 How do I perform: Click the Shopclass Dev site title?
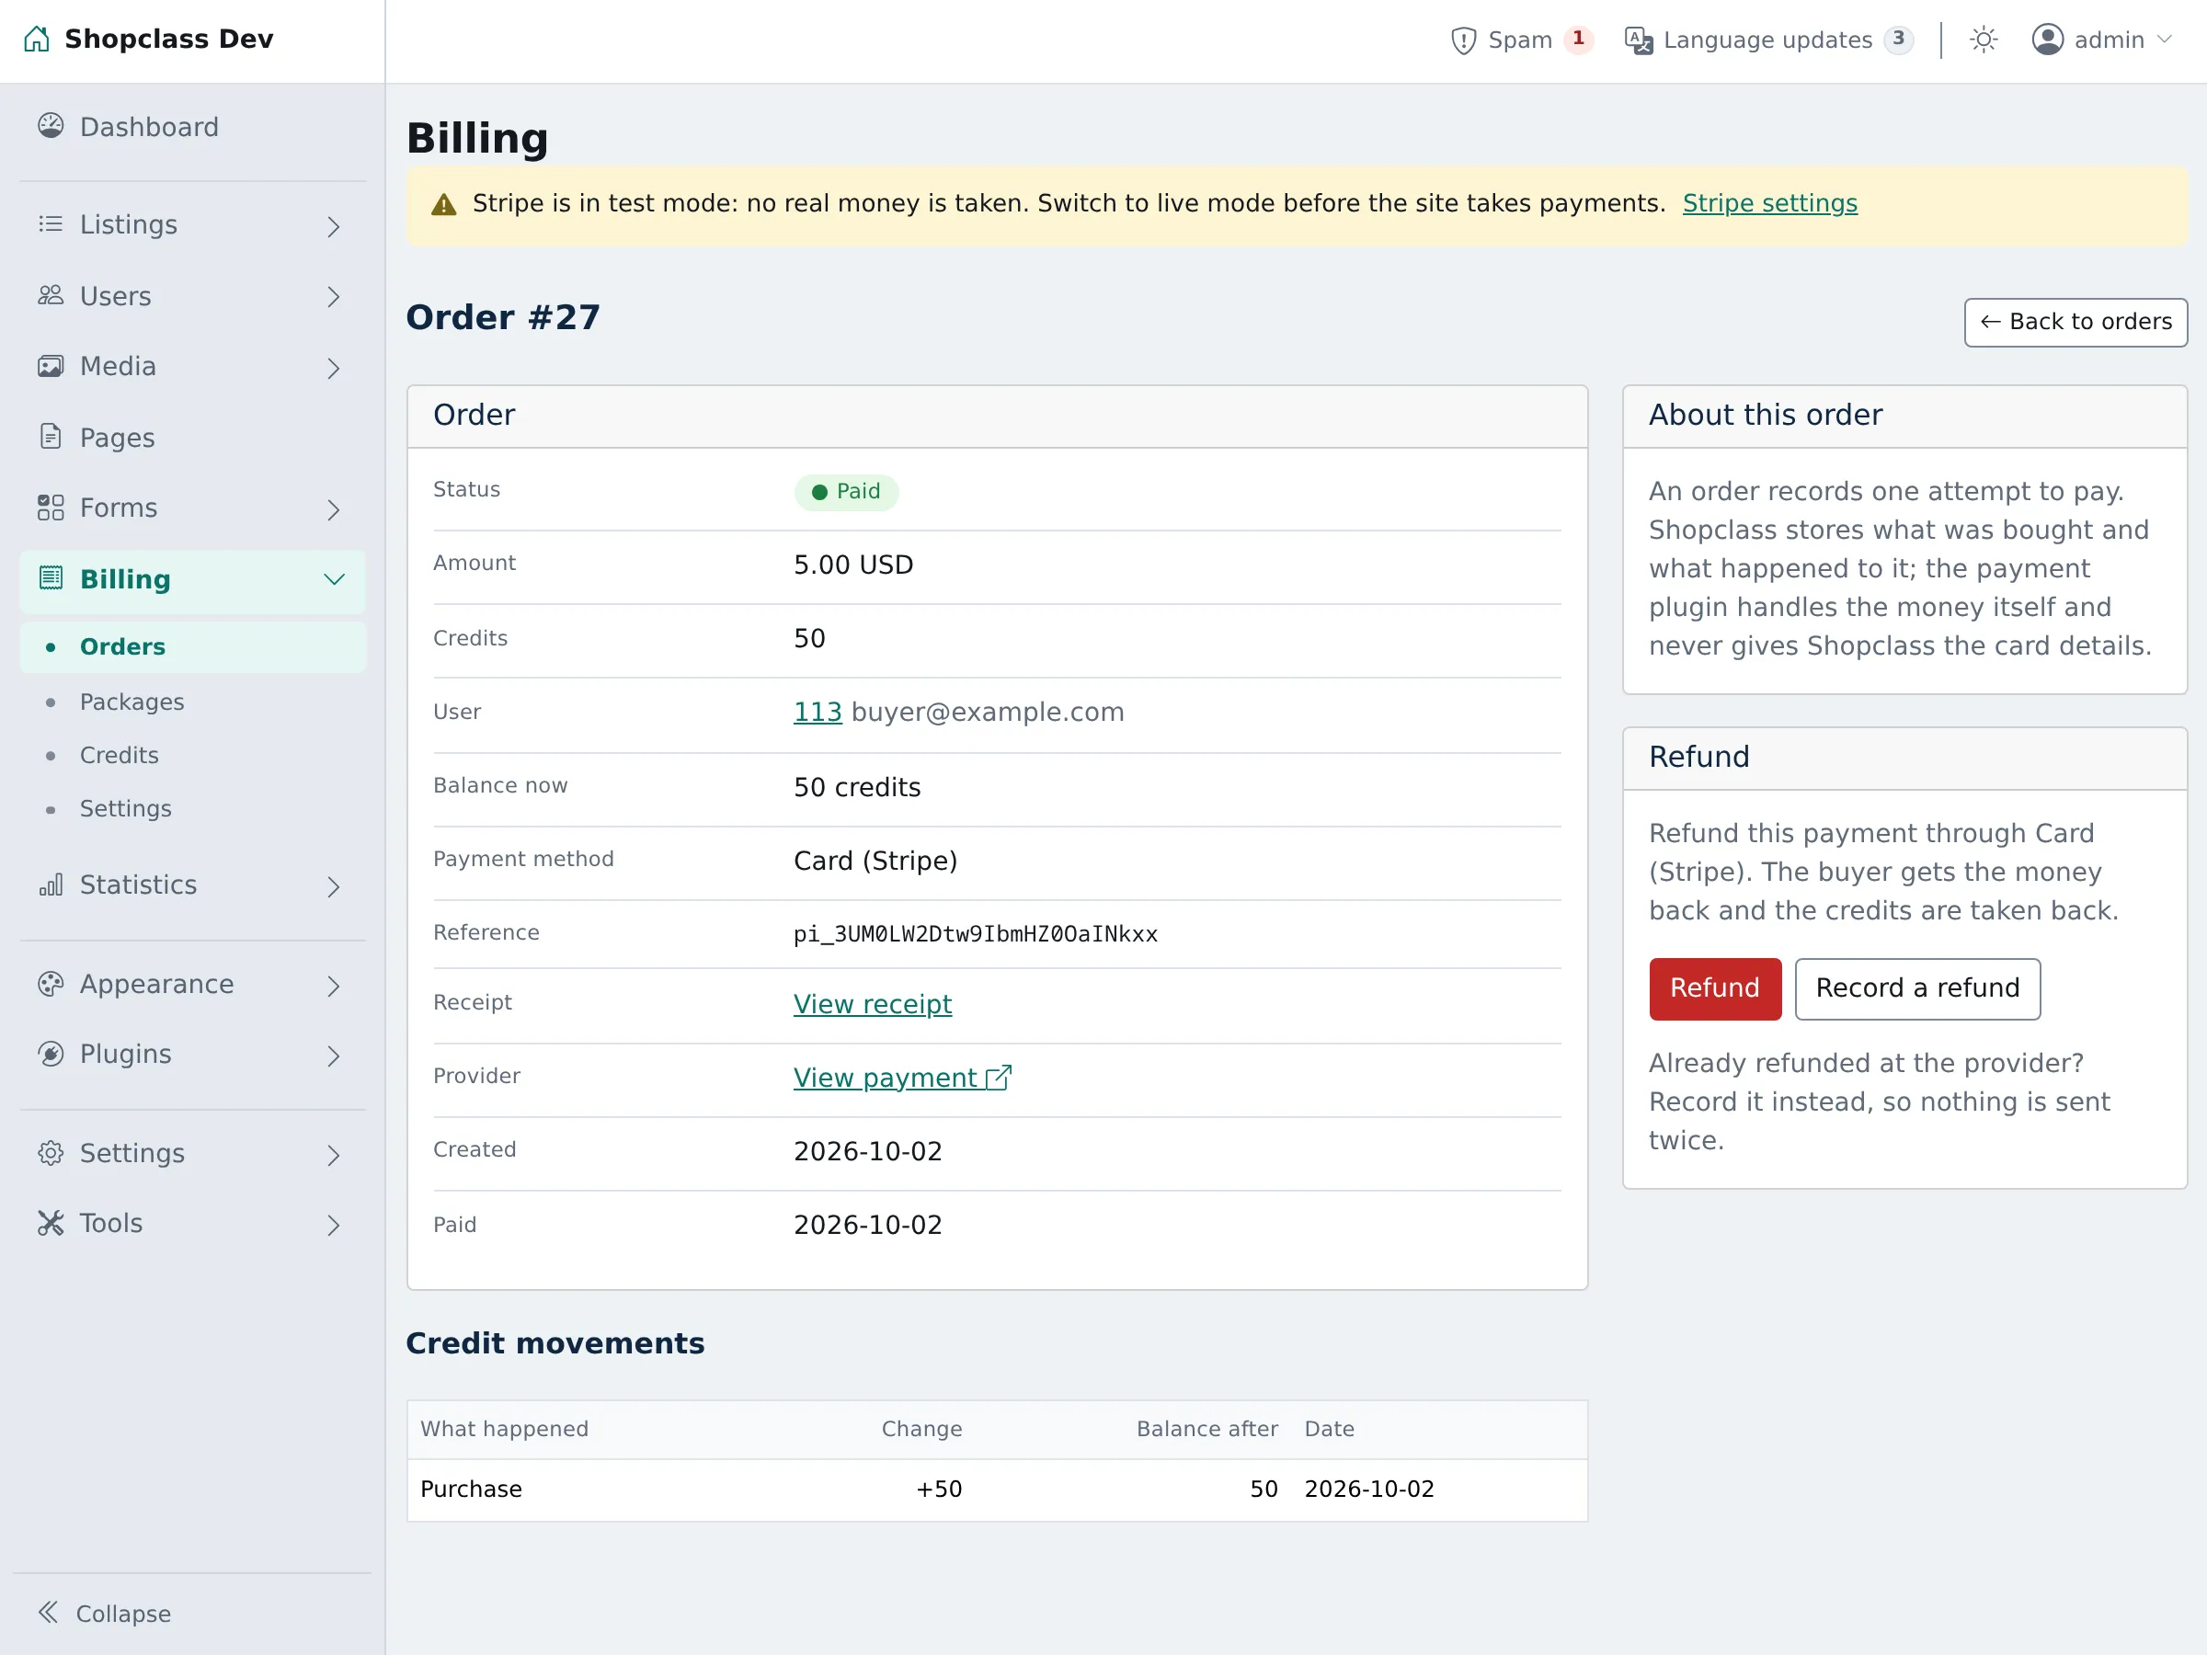click(x=168, y=39)
